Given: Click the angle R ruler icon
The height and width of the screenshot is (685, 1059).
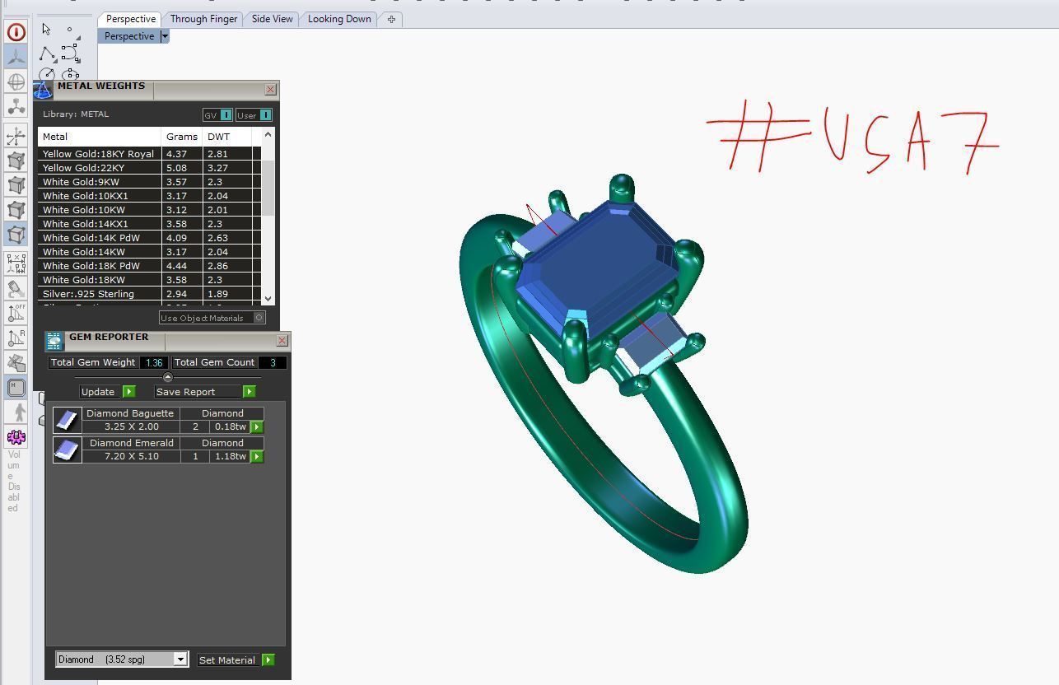Looking at the screenshot, I should [16, 338].
